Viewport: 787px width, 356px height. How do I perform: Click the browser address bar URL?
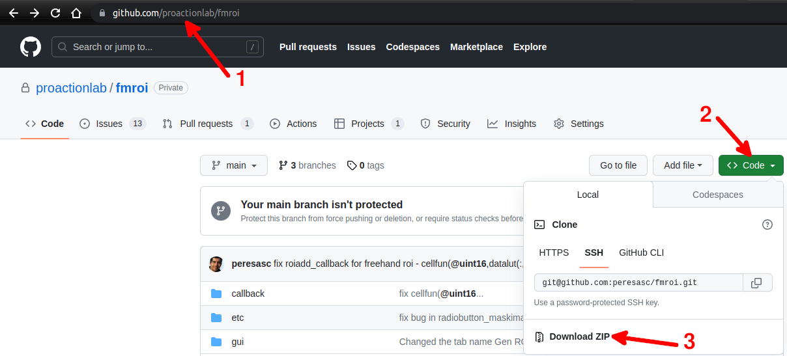point(176,13)
